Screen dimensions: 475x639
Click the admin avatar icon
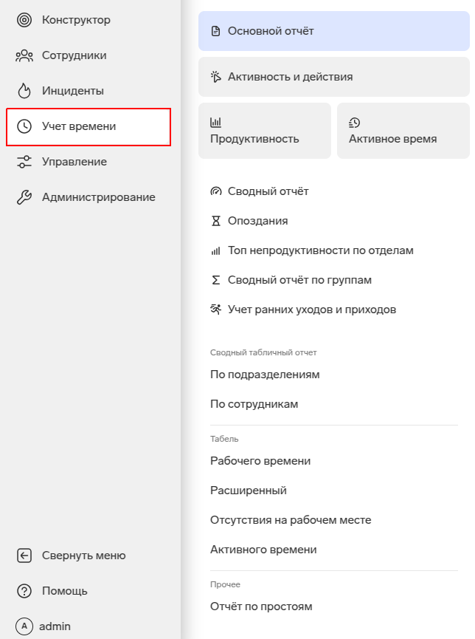click(24, 626)
